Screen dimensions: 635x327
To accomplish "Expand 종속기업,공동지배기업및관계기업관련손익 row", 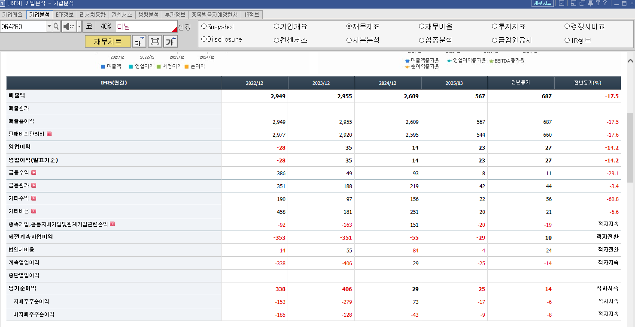I will pos(112,224).
